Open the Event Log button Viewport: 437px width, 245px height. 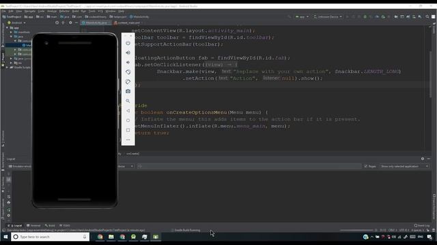[422, 225]
